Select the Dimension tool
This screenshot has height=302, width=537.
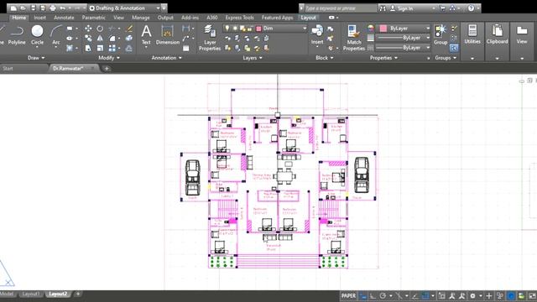coord(168,35)
